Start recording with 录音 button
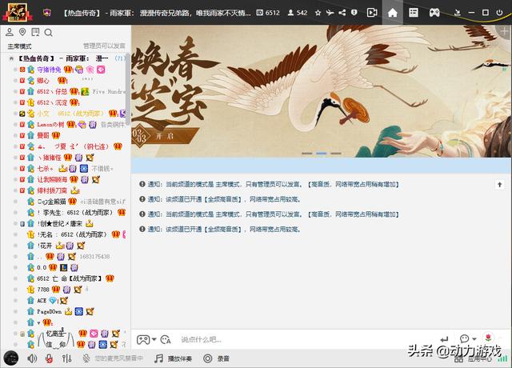 pos(216,358)
